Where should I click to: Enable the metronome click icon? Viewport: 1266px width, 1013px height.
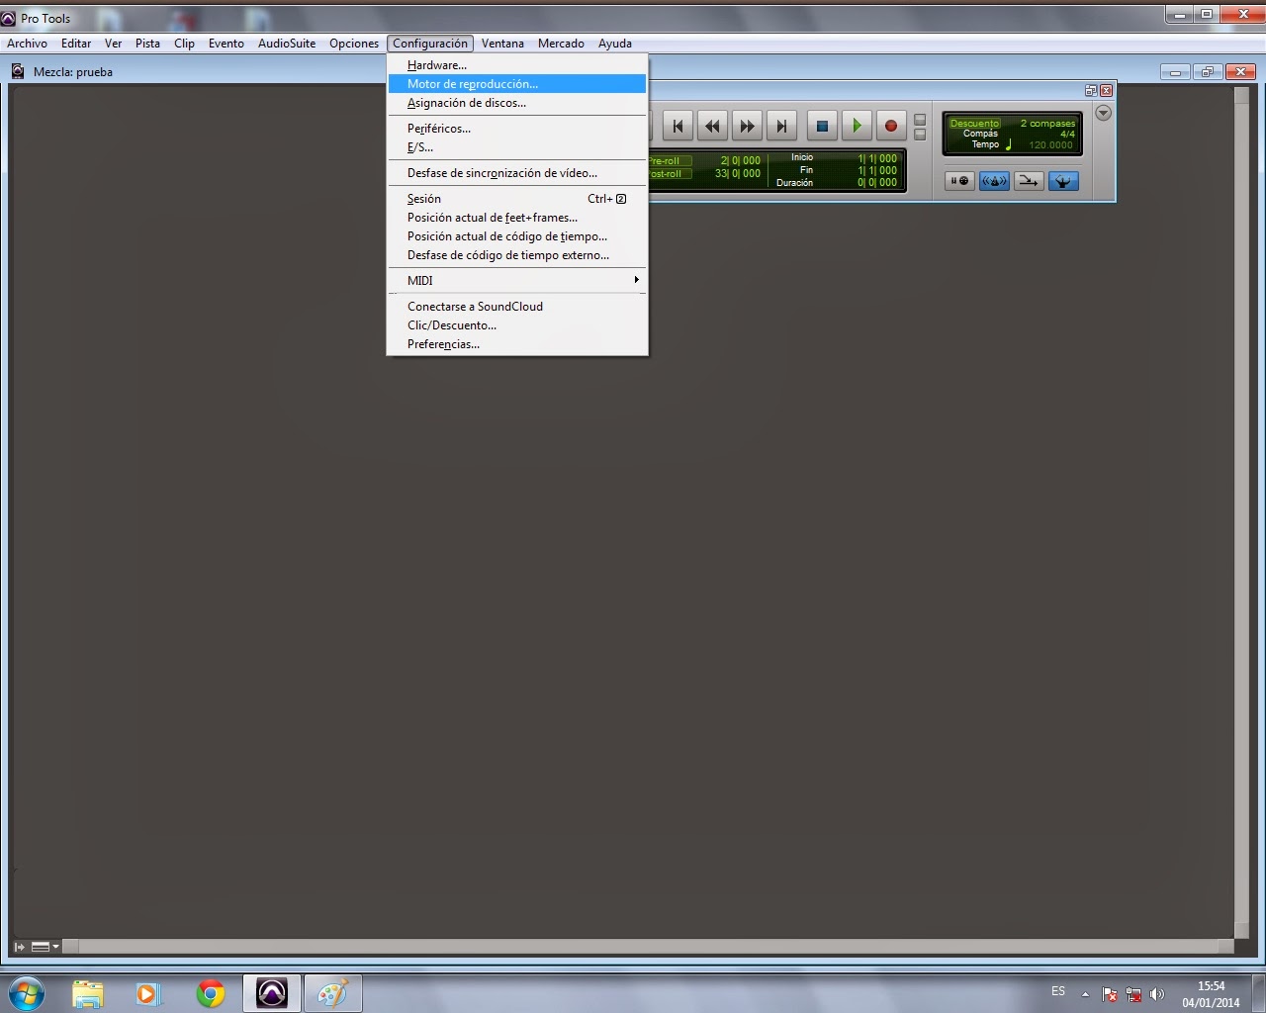tap(994, 181)
